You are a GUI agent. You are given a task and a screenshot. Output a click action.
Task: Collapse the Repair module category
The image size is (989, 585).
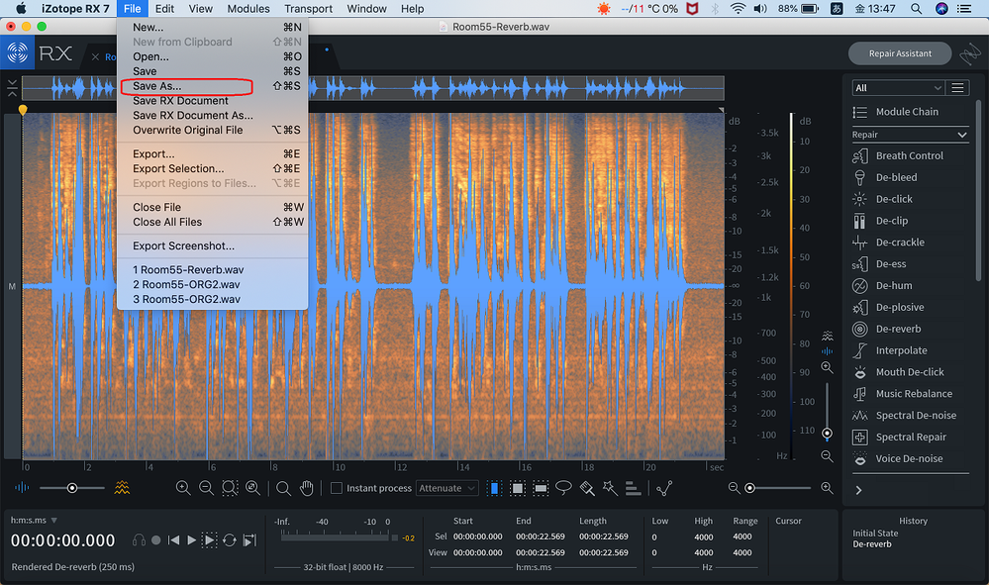click(x=962, y=135)
